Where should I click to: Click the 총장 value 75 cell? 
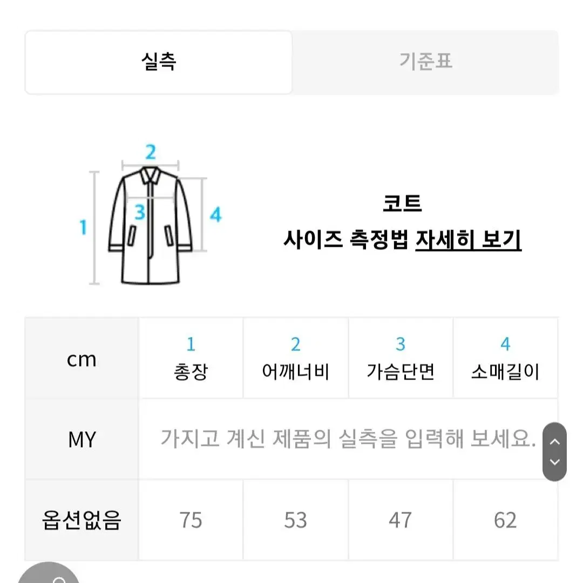pos(191,520)
